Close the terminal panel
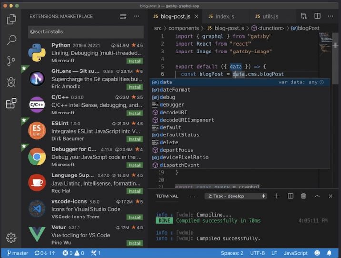The height and width of the screenshot is (258, 341). 331,196
